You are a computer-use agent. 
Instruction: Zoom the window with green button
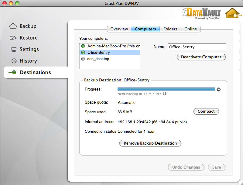pos(17,3)
